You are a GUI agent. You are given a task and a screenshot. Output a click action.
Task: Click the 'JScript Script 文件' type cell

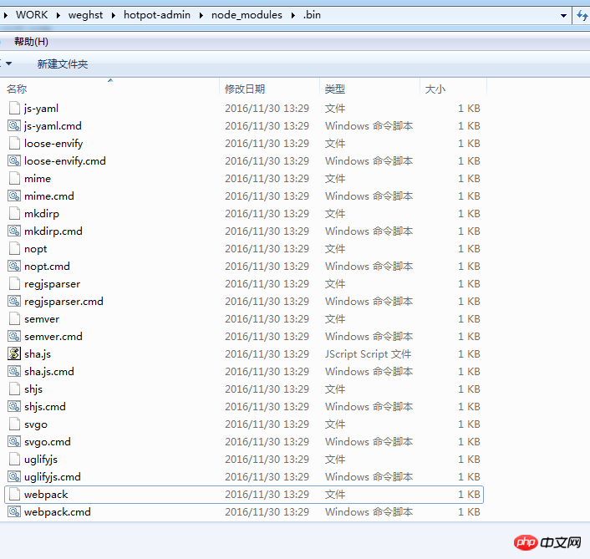(x=368, y=354)
